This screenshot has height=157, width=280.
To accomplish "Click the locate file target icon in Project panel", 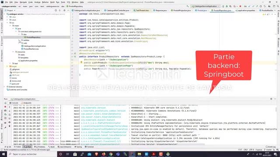I will [x=56, y=10].
